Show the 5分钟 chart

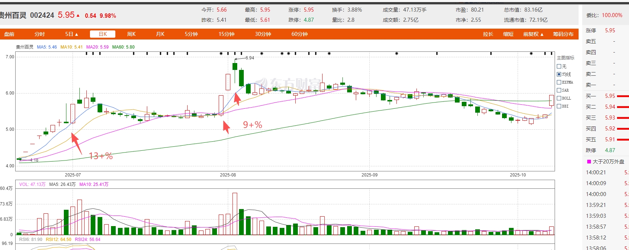pyautogui.click(x=191, y=34)
